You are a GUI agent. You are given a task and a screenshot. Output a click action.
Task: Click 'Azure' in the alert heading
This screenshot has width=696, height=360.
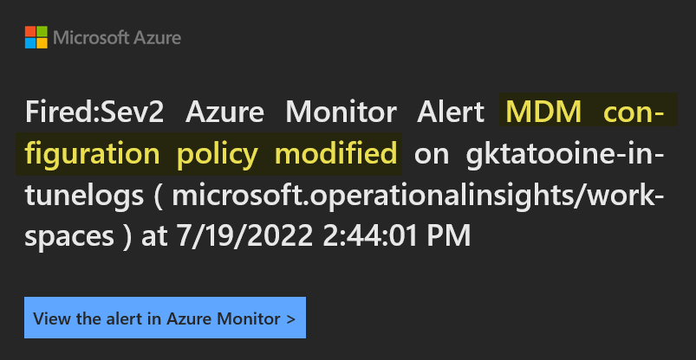(229, 112)
